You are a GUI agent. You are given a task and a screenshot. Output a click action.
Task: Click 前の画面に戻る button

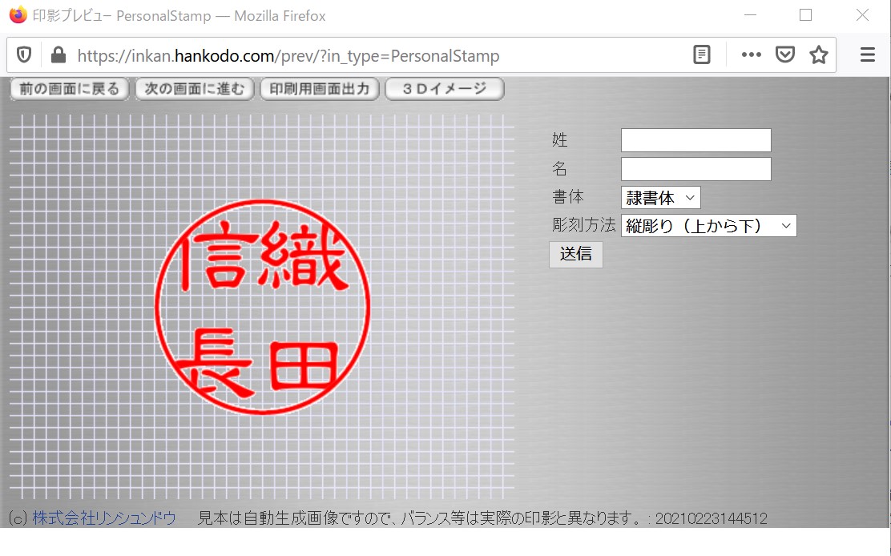70,89
